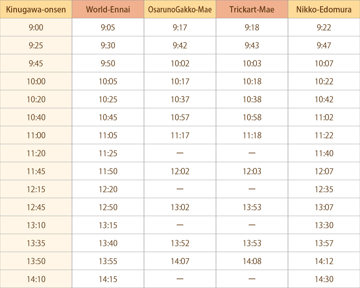360x288 pixels.
Task: Select the 12:35 Nikko-Edomura arrival
Action: (324, 189)
